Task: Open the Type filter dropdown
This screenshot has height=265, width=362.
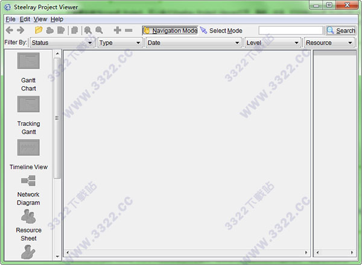Action: (119, 43)
